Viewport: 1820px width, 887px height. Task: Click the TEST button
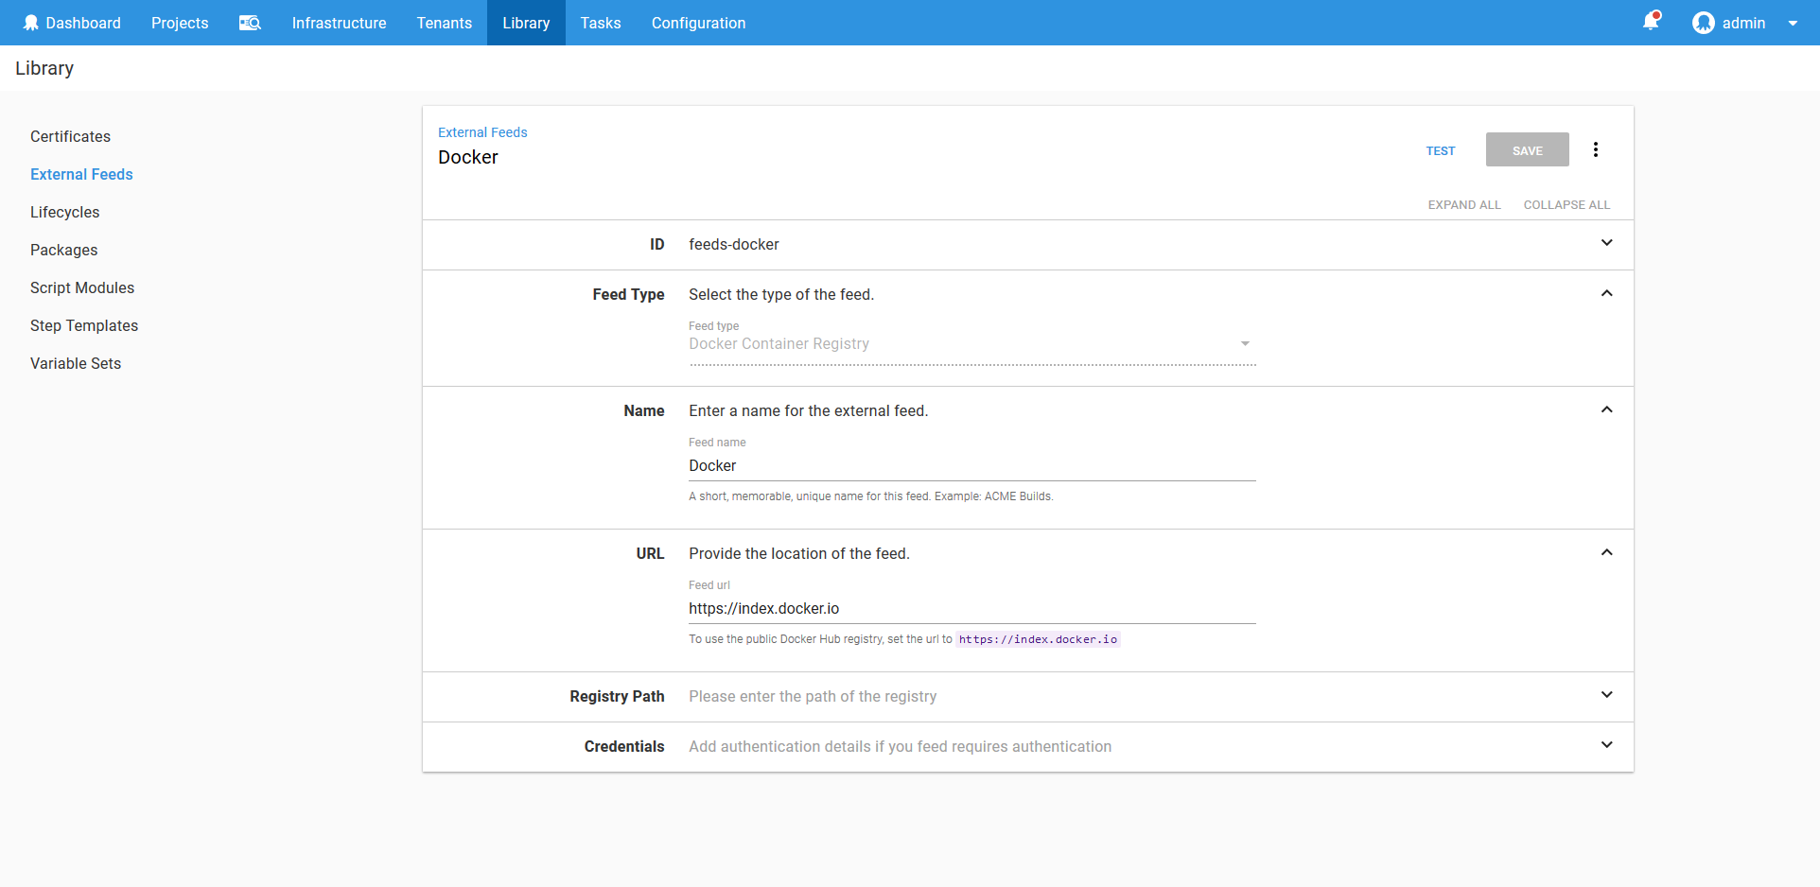point(1440,150)
